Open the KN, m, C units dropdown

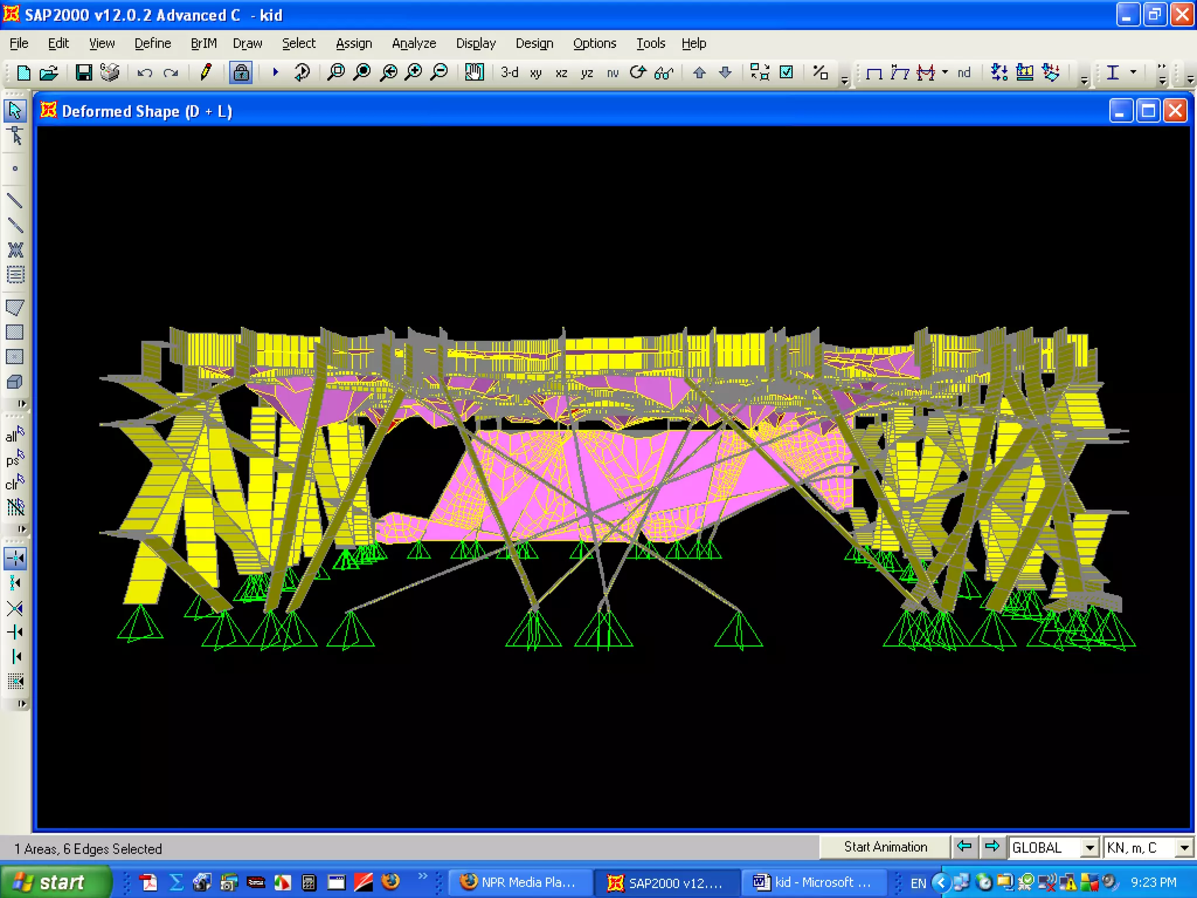point(1184,848)
